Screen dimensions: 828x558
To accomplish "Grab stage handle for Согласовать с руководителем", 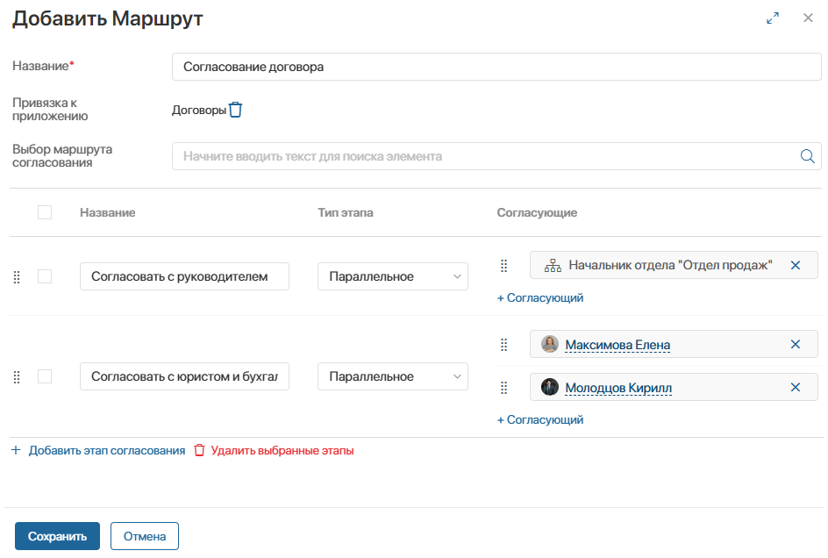I will [17, 277].
